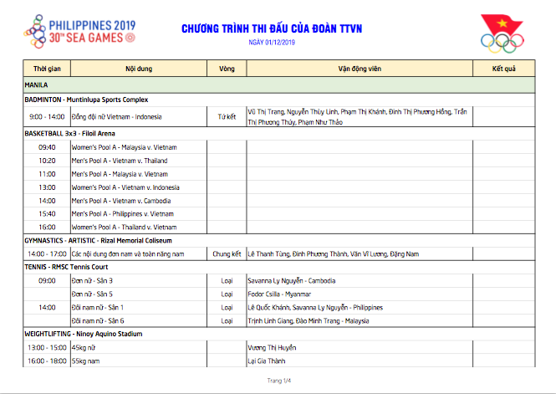Click 'TENNIS - RMSC Tennis Court' heading
This screenshot has height=394, width=556.
(x=66, y=267)
